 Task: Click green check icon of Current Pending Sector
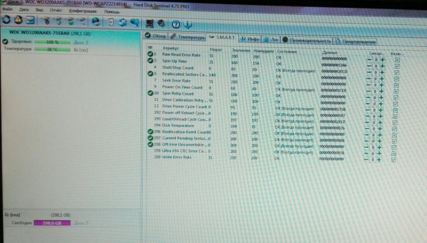[150, 138]
